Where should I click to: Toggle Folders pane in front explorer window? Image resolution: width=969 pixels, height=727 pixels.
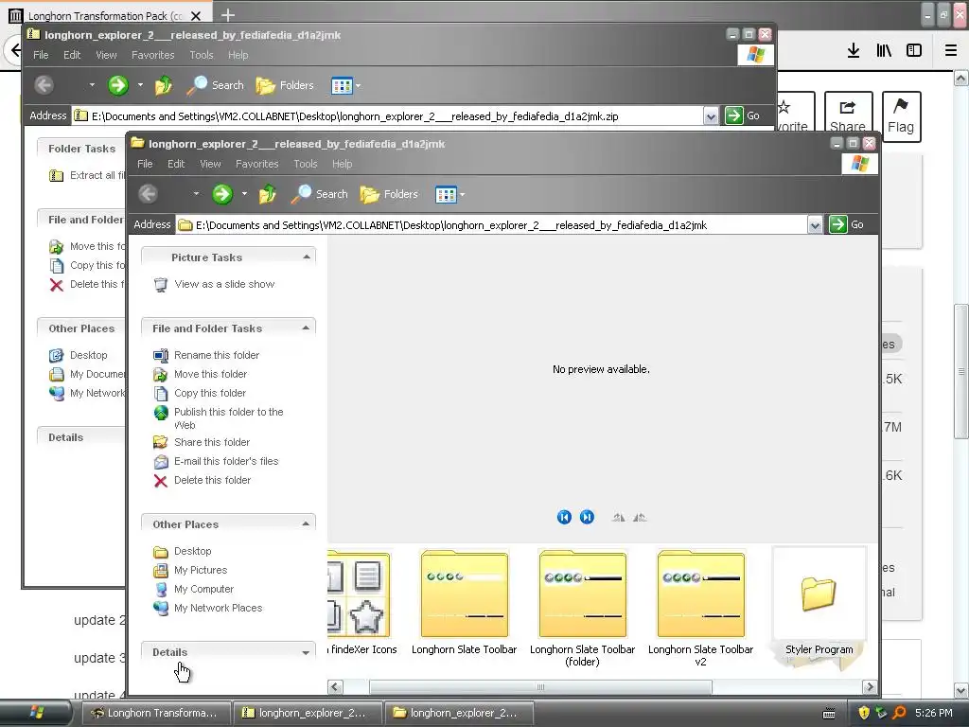click(x=389, y=194)
